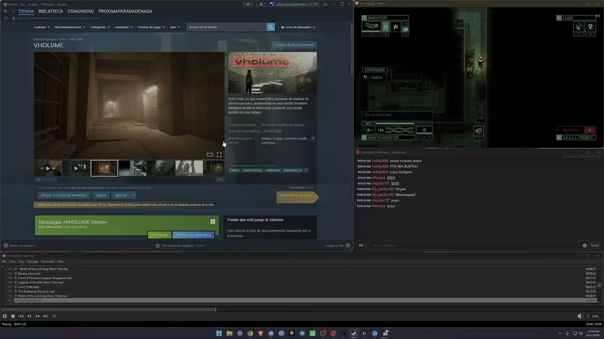Open Windows Start menu
This screenshot has width=604, height=339.
219,333
